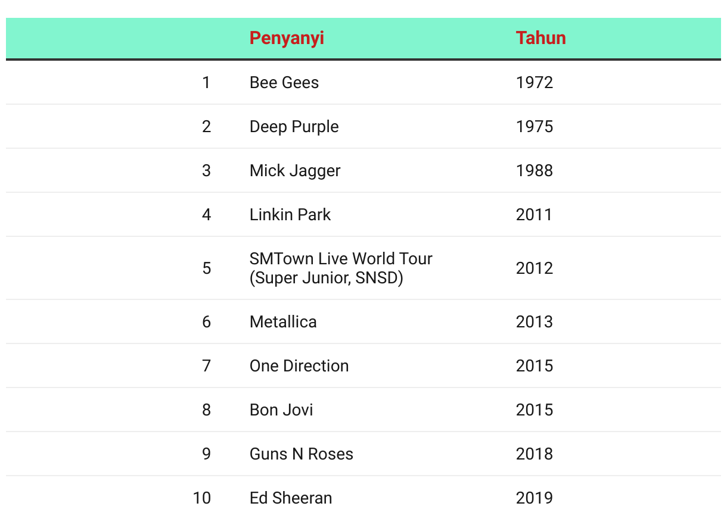
Task: Select the year 1975 cell
Action: click(x=535, y=126)
